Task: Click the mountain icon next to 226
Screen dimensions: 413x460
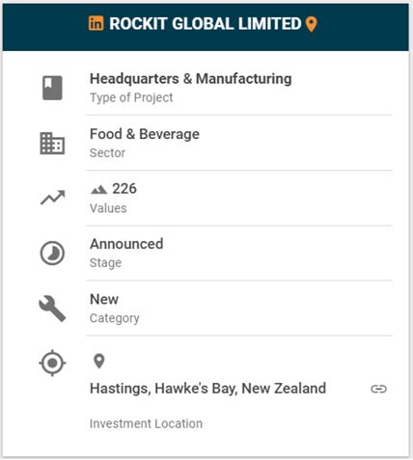Action: [98, 189]
